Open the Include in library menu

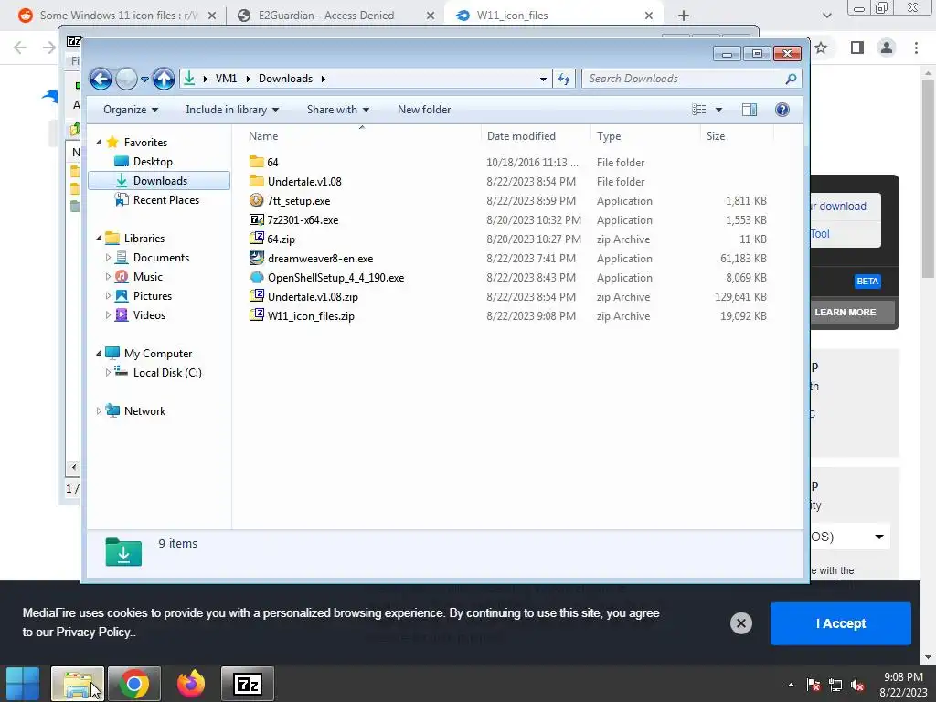pos(232,110)
